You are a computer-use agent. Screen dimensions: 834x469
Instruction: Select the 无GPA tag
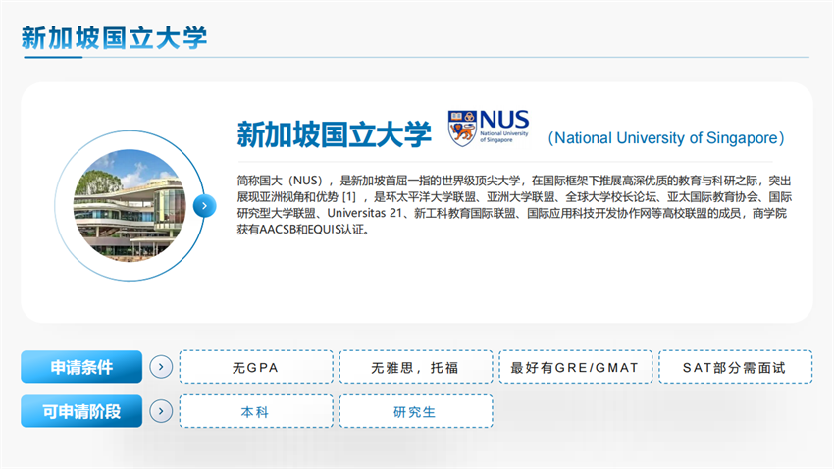256,368
